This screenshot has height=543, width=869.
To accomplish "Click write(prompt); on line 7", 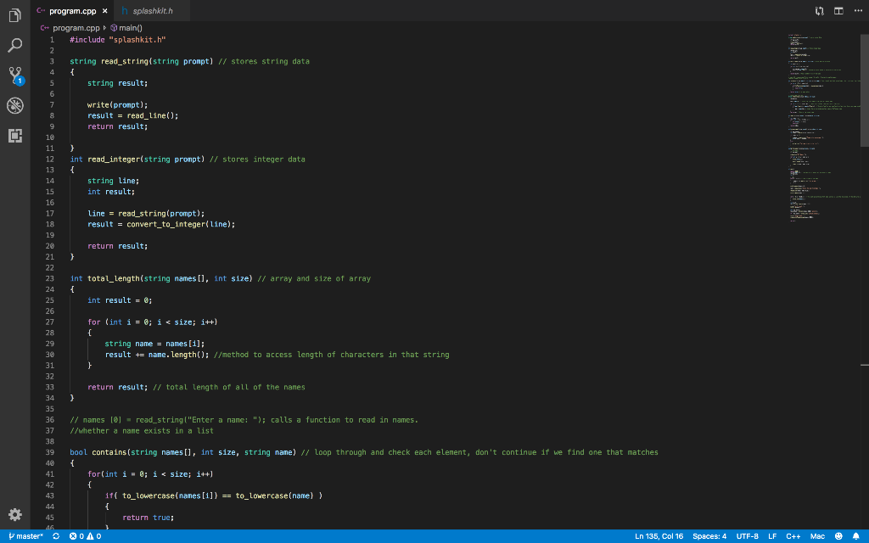I will 117,105.
